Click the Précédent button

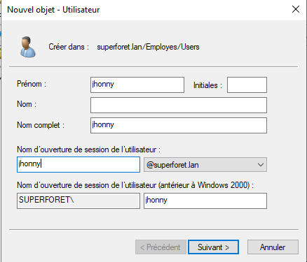[161, 247]
